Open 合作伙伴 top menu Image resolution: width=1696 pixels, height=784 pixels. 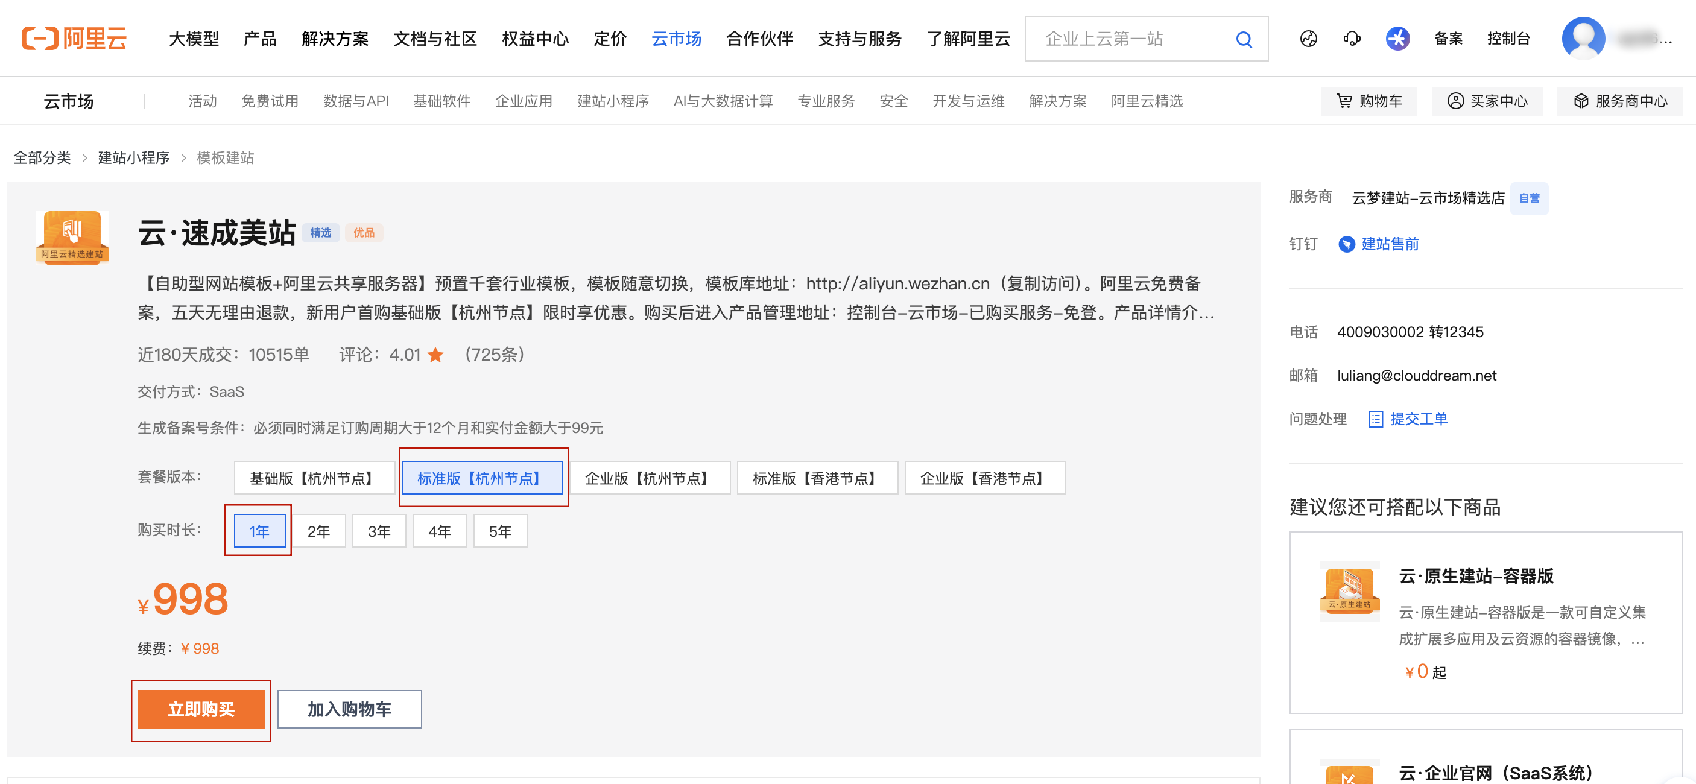[x=760, y=39]
